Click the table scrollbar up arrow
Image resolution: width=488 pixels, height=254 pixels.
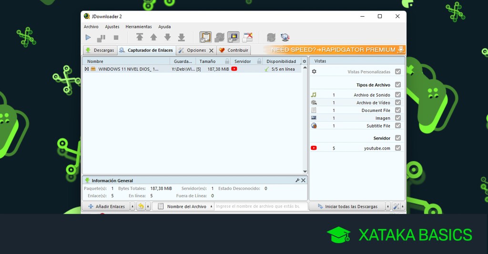[305, 68]
